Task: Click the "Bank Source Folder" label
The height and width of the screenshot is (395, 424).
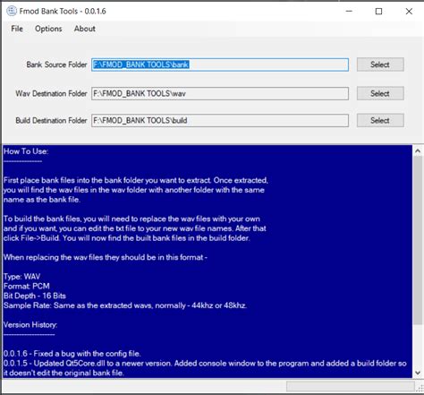Action: (56, 64)
